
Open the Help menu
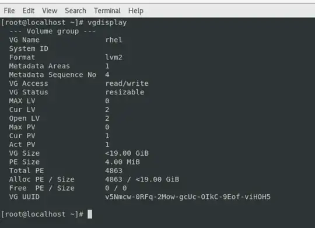136,11
